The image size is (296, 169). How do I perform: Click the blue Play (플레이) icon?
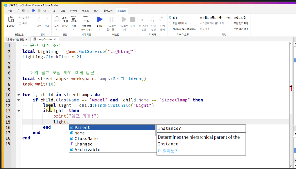pos(100,19)
